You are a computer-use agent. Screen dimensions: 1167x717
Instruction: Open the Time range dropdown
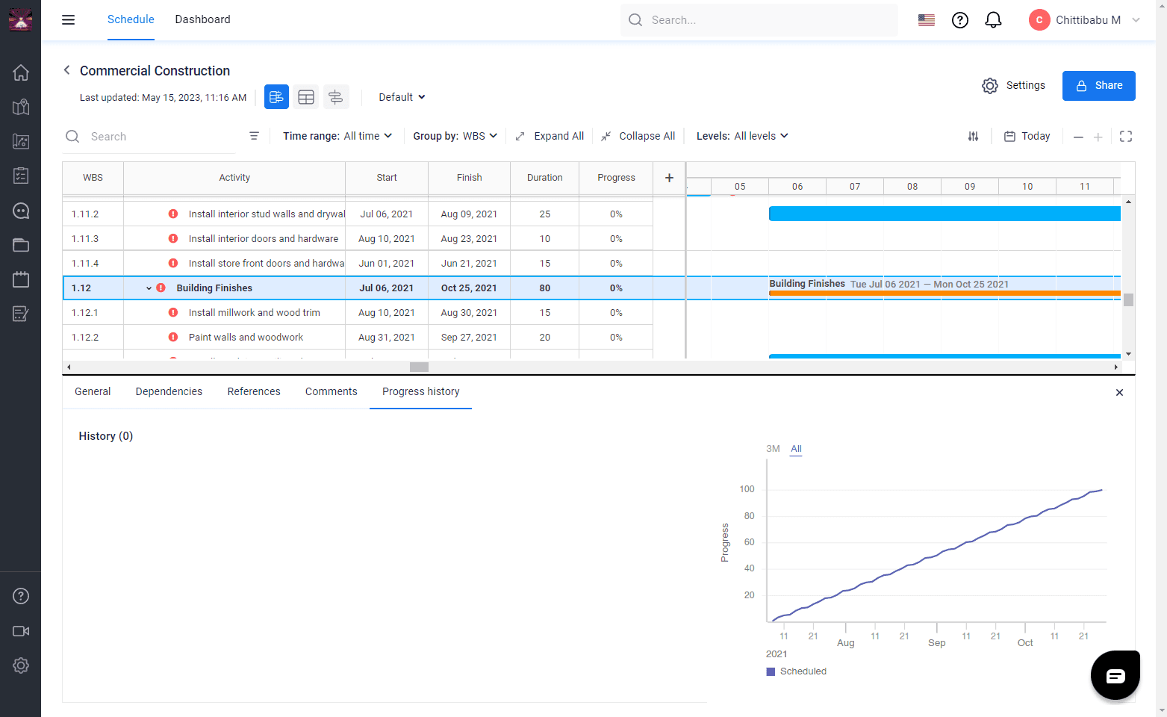pyautogui.click(x=337, y=136)
